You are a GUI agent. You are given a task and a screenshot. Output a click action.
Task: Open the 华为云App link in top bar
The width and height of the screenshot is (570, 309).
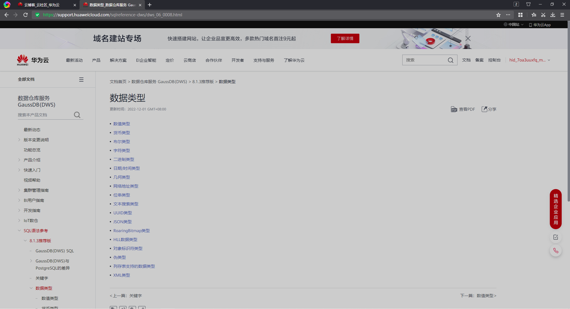[x=540, y=25]
